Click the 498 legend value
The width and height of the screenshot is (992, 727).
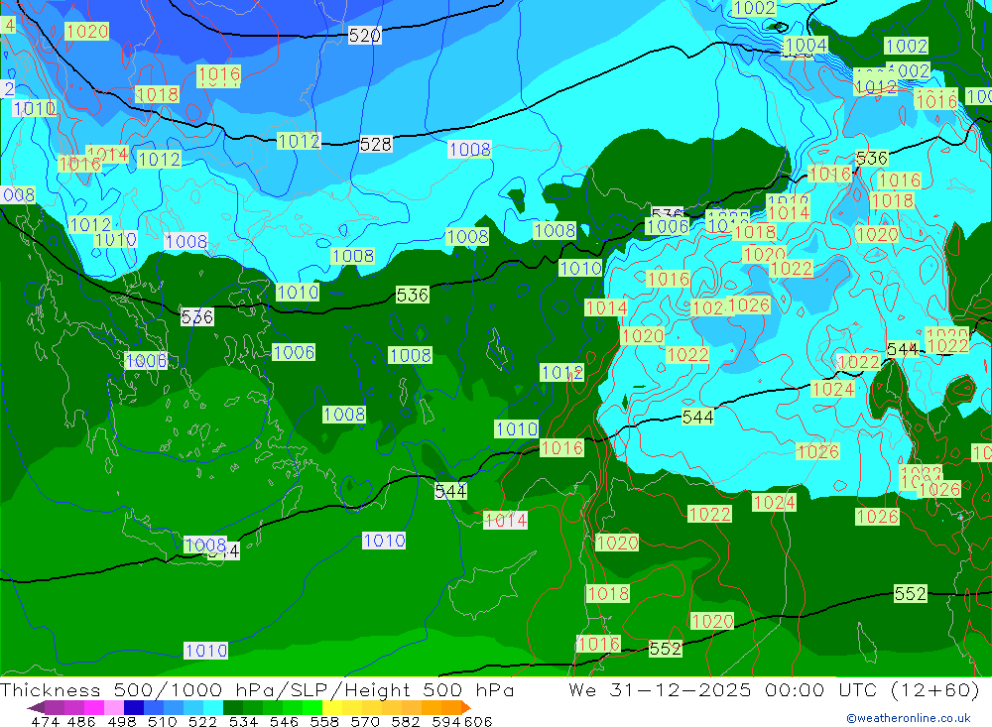coord(120,721)
